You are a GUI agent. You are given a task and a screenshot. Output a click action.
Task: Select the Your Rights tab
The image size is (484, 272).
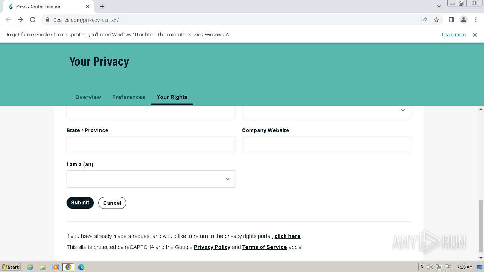172,97
